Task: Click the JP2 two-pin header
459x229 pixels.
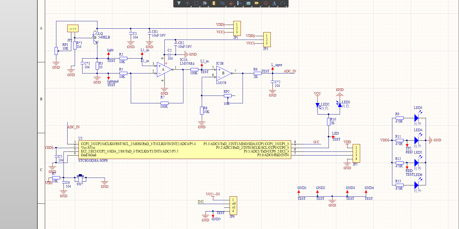Action: point(73,28)
